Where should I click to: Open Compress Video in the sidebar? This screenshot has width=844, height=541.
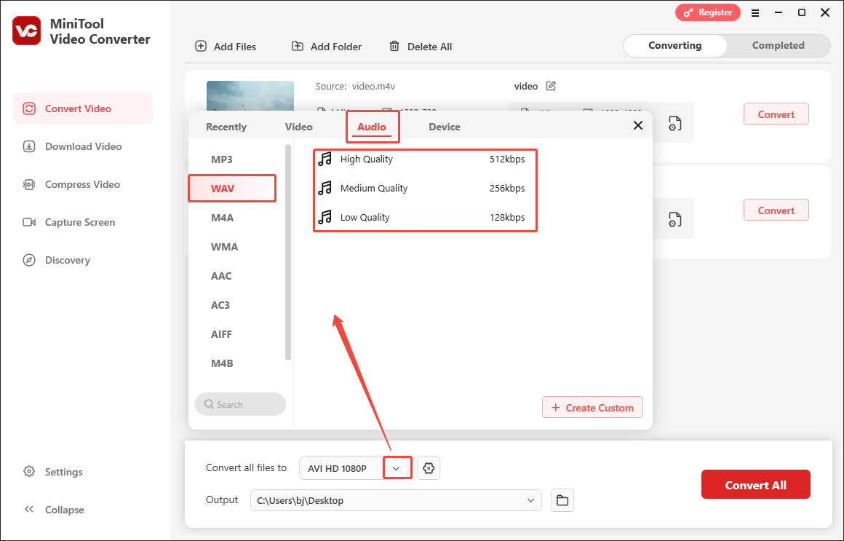click(83, 184)
